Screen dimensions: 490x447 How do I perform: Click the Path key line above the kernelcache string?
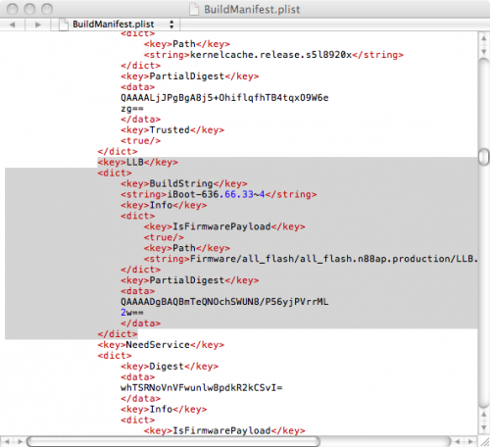187,44
